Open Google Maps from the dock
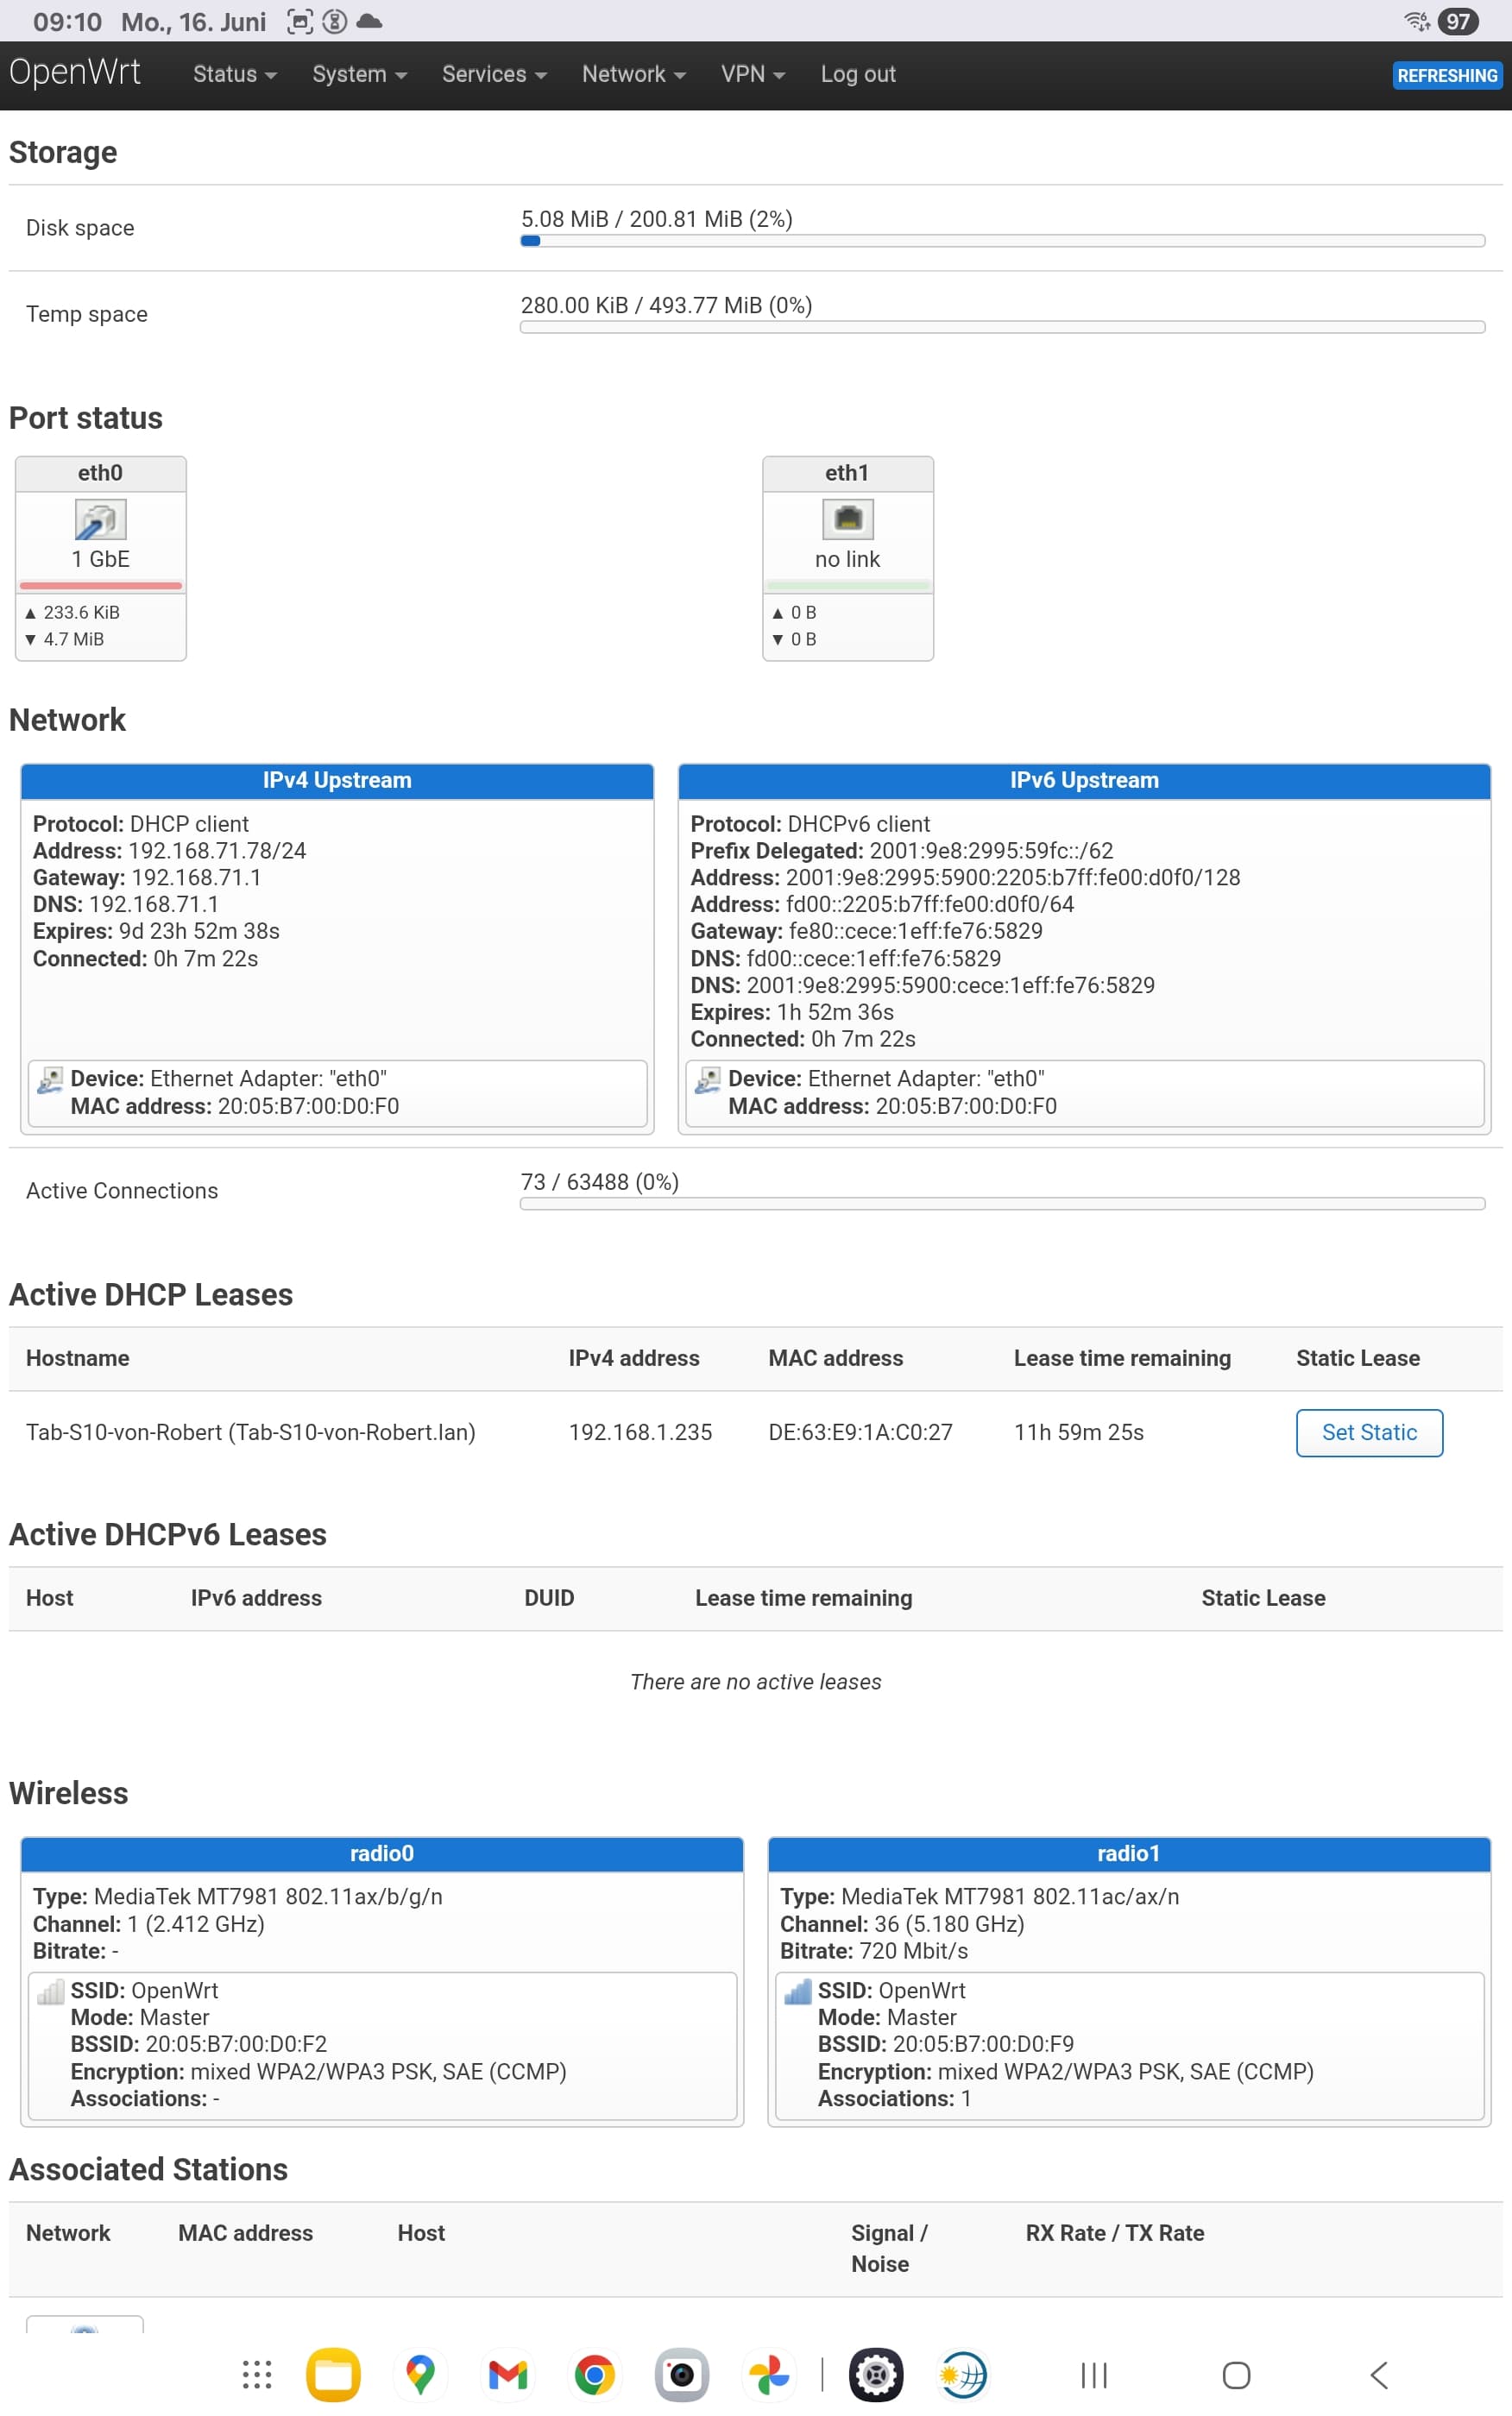The width and height of the screenshot is (1512, 2416). click(420, 2374)
